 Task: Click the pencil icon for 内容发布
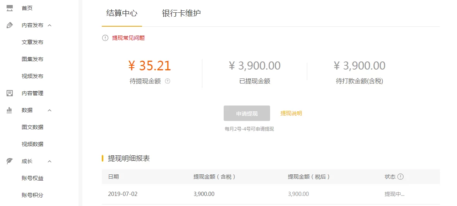click(10, 25)
